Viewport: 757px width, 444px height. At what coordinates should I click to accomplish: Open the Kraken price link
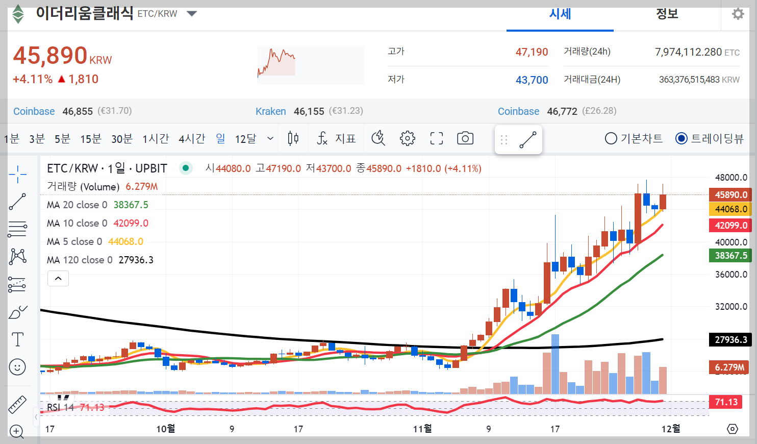[x=270, y=111]
